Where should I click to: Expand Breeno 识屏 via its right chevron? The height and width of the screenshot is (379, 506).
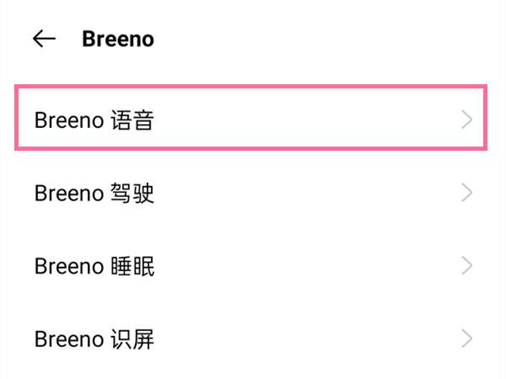pos(467,339)
